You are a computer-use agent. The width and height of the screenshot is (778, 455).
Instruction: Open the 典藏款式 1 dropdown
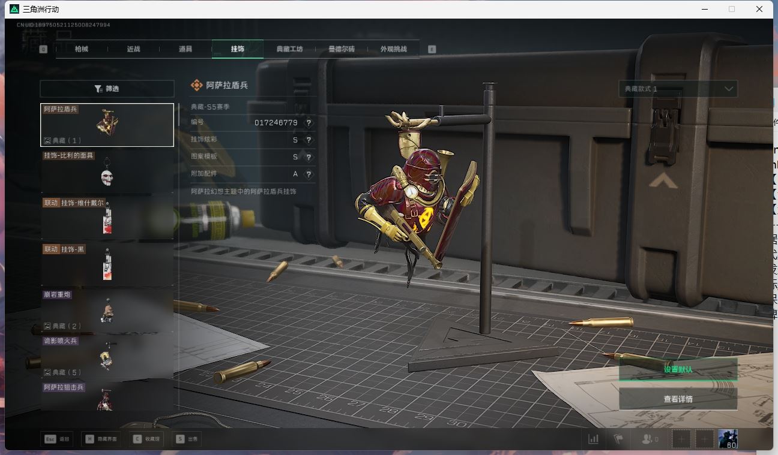pyautogui.click(x=678, y=89)
